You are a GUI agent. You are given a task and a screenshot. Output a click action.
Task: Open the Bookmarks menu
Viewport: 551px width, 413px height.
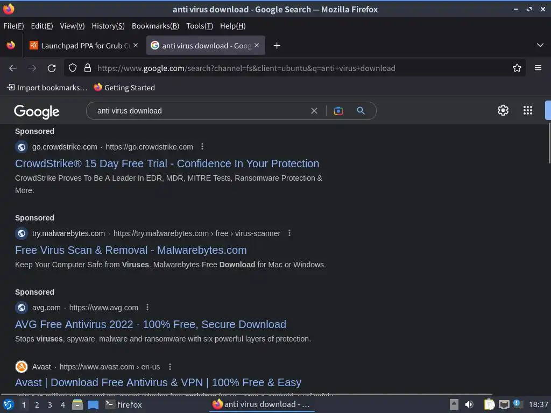coord(156,26)
